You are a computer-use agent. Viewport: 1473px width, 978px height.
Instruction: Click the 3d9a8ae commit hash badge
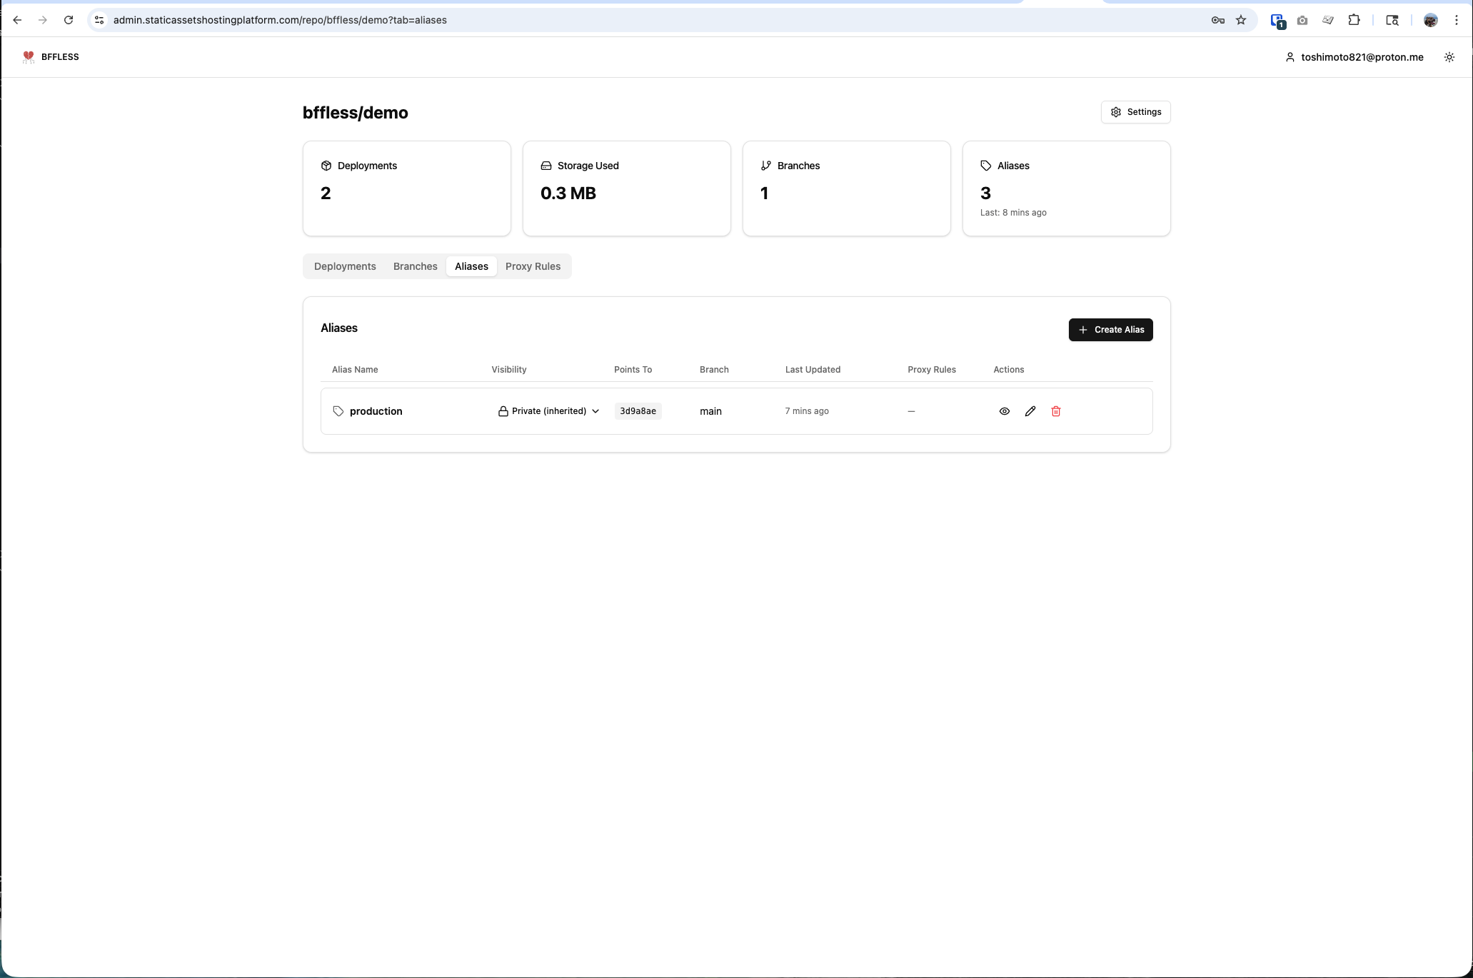coord(638,411)
